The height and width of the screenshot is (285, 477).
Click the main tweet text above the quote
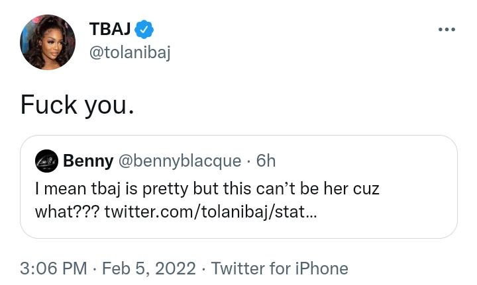pos(77,104)
